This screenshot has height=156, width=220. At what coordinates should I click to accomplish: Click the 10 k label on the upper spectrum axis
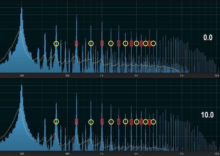pos(217,75)
